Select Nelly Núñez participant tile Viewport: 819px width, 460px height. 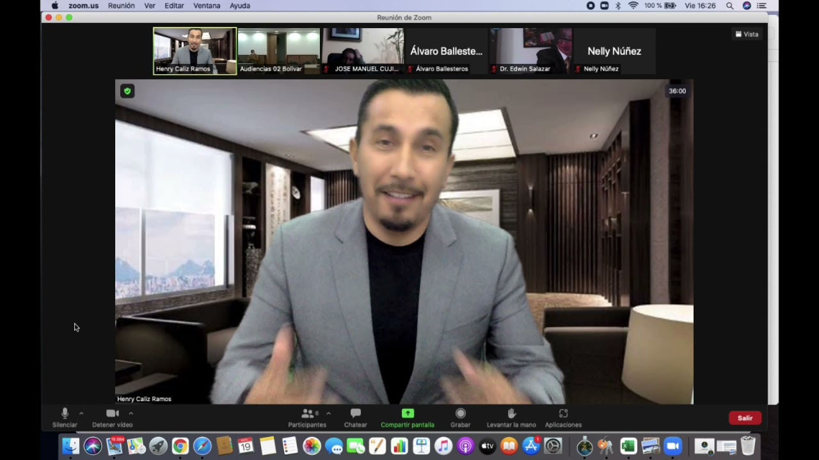(x=614, y=51)
